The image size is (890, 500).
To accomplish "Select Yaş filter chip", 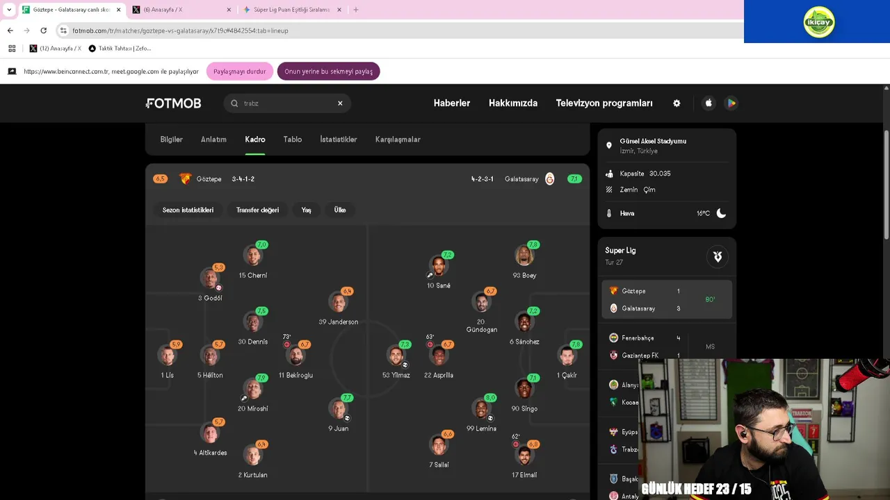I will (306, 210).
